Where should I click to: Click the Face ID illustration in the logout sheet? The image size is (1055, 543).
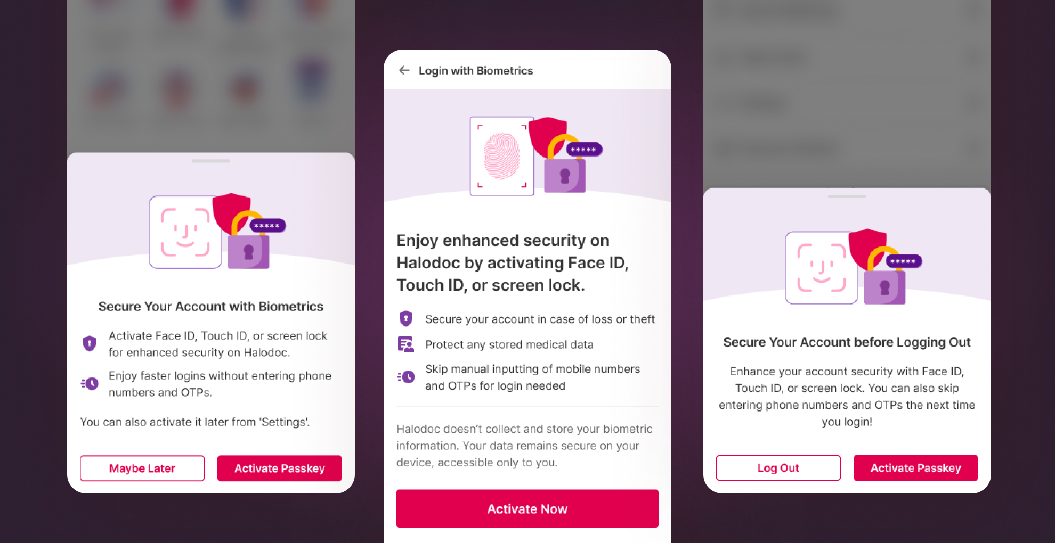pos(822,268)
